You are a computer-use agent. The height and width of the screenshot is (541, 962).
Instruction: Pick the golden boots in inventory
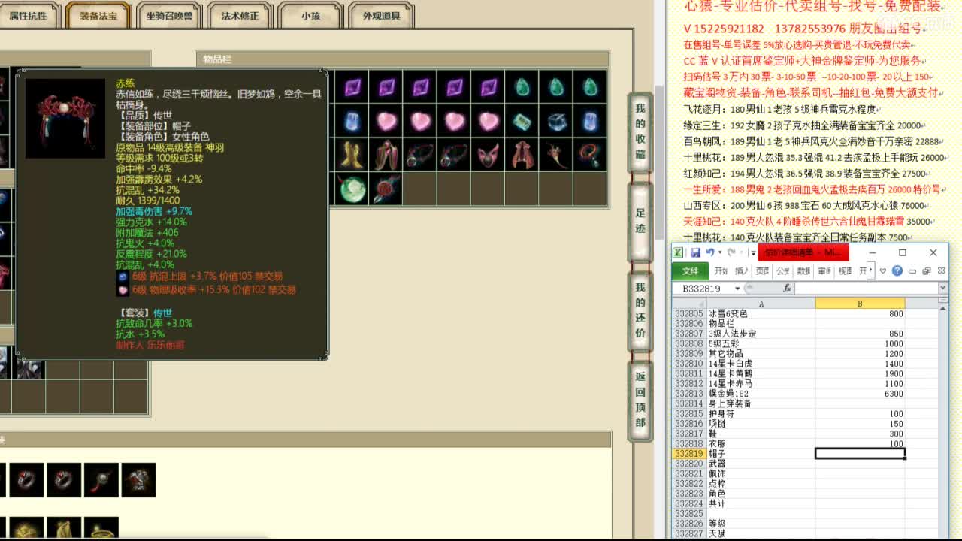(351, 156)
